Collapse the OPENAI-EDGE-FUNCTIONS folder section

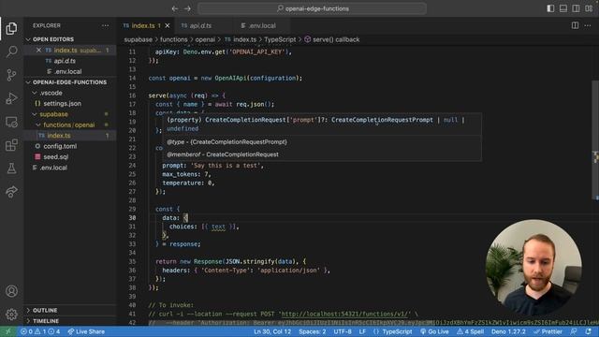tap(69, 82)
